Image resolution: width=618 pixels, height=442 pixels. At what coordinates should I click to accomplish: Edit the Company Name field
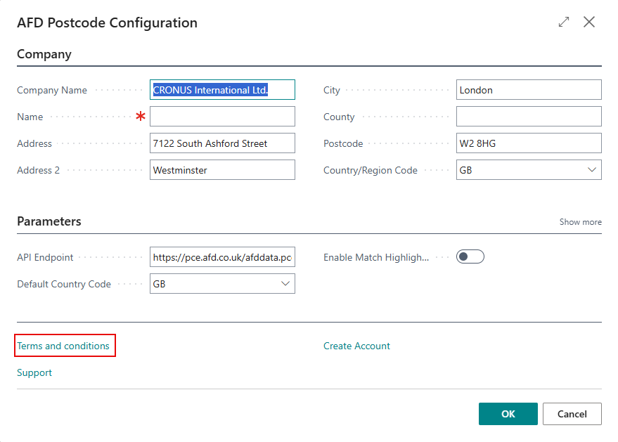coord(222,89)
